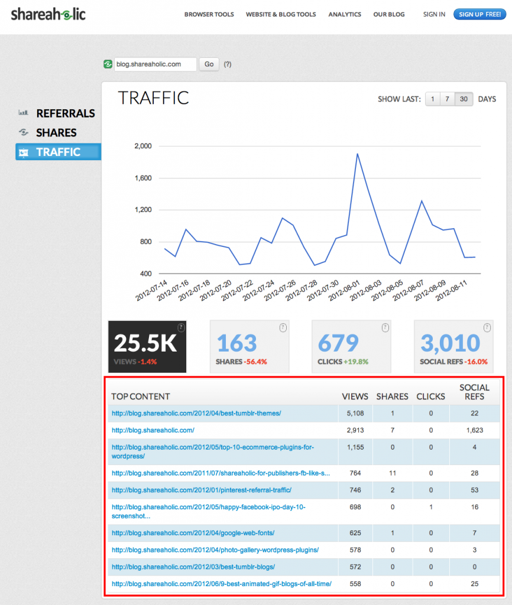The width and height of the screenshot is (512, 605).
Task: Open Our Blog menu item
Action: coord(389,15)
